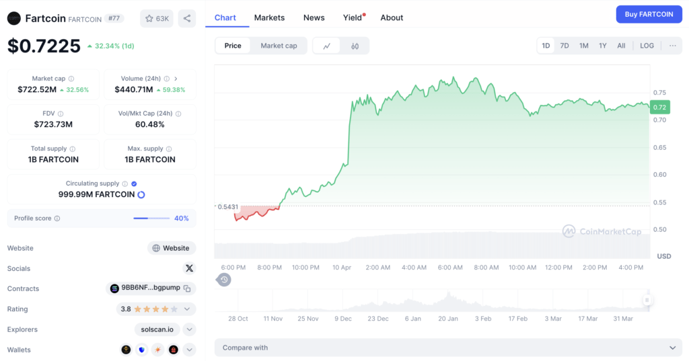Select the 1M time range
This screenshot has height=361, width=689.
click(x=583, y=46)
